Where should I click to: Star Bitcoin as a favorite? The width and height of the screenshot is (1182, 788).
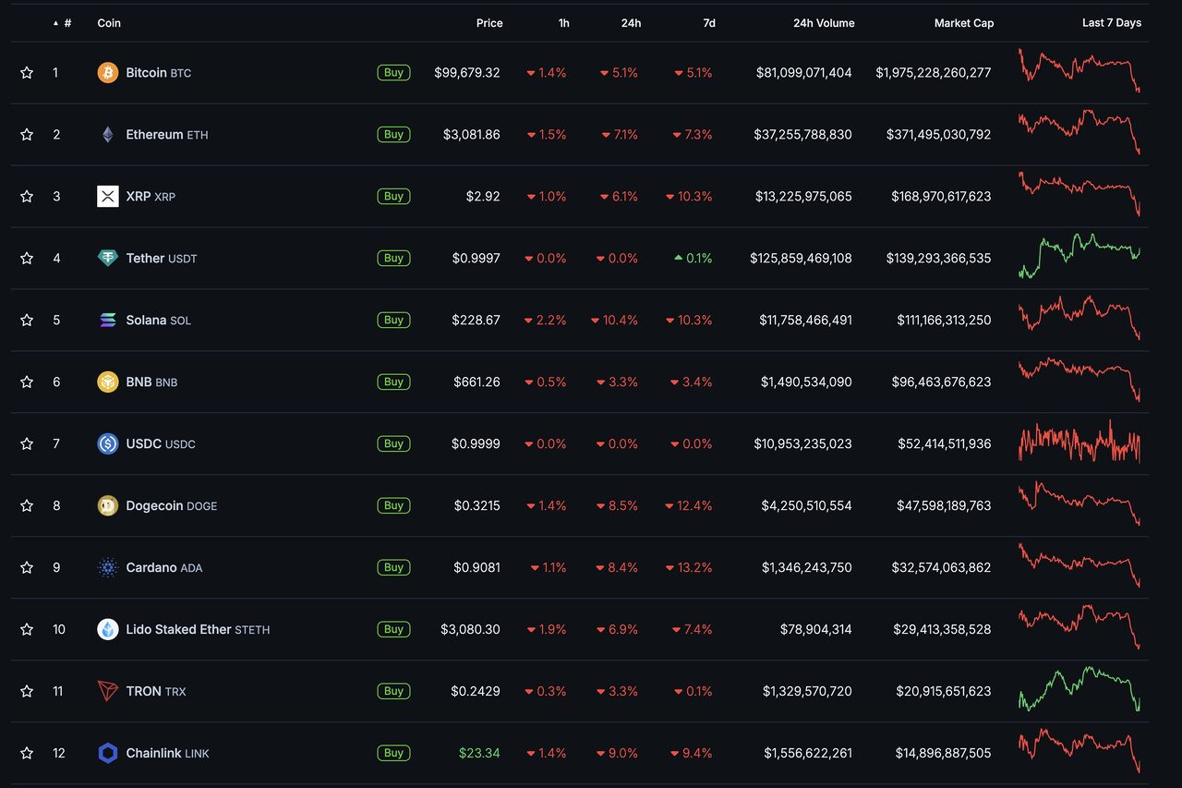[27, 72]
